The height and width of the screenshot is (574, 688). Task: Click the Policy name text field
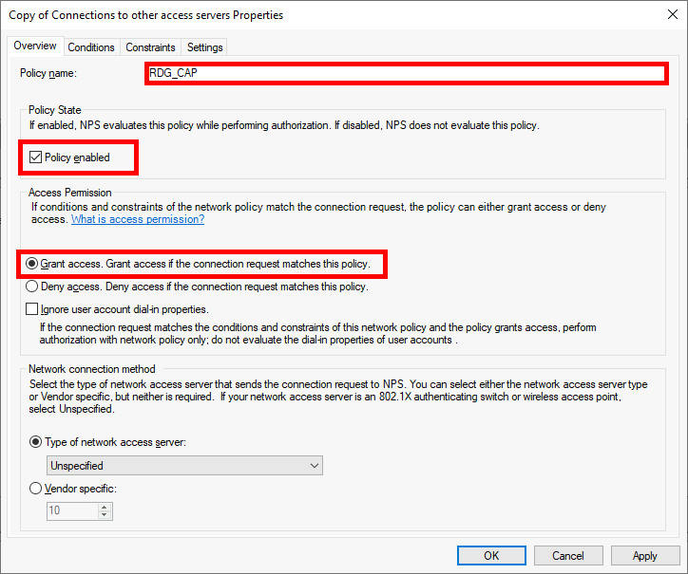click(x=405, y=73)
